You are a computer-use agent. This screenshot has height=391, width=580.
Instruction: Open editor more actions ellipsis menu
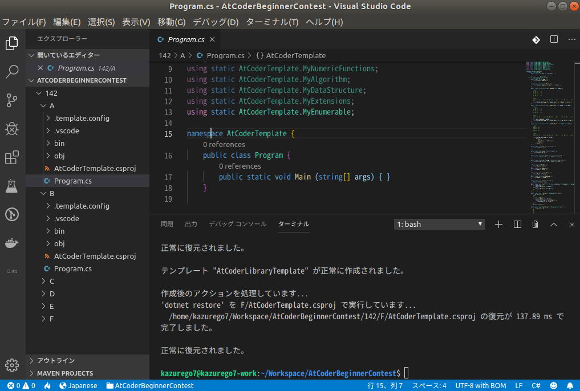[572, 39]
